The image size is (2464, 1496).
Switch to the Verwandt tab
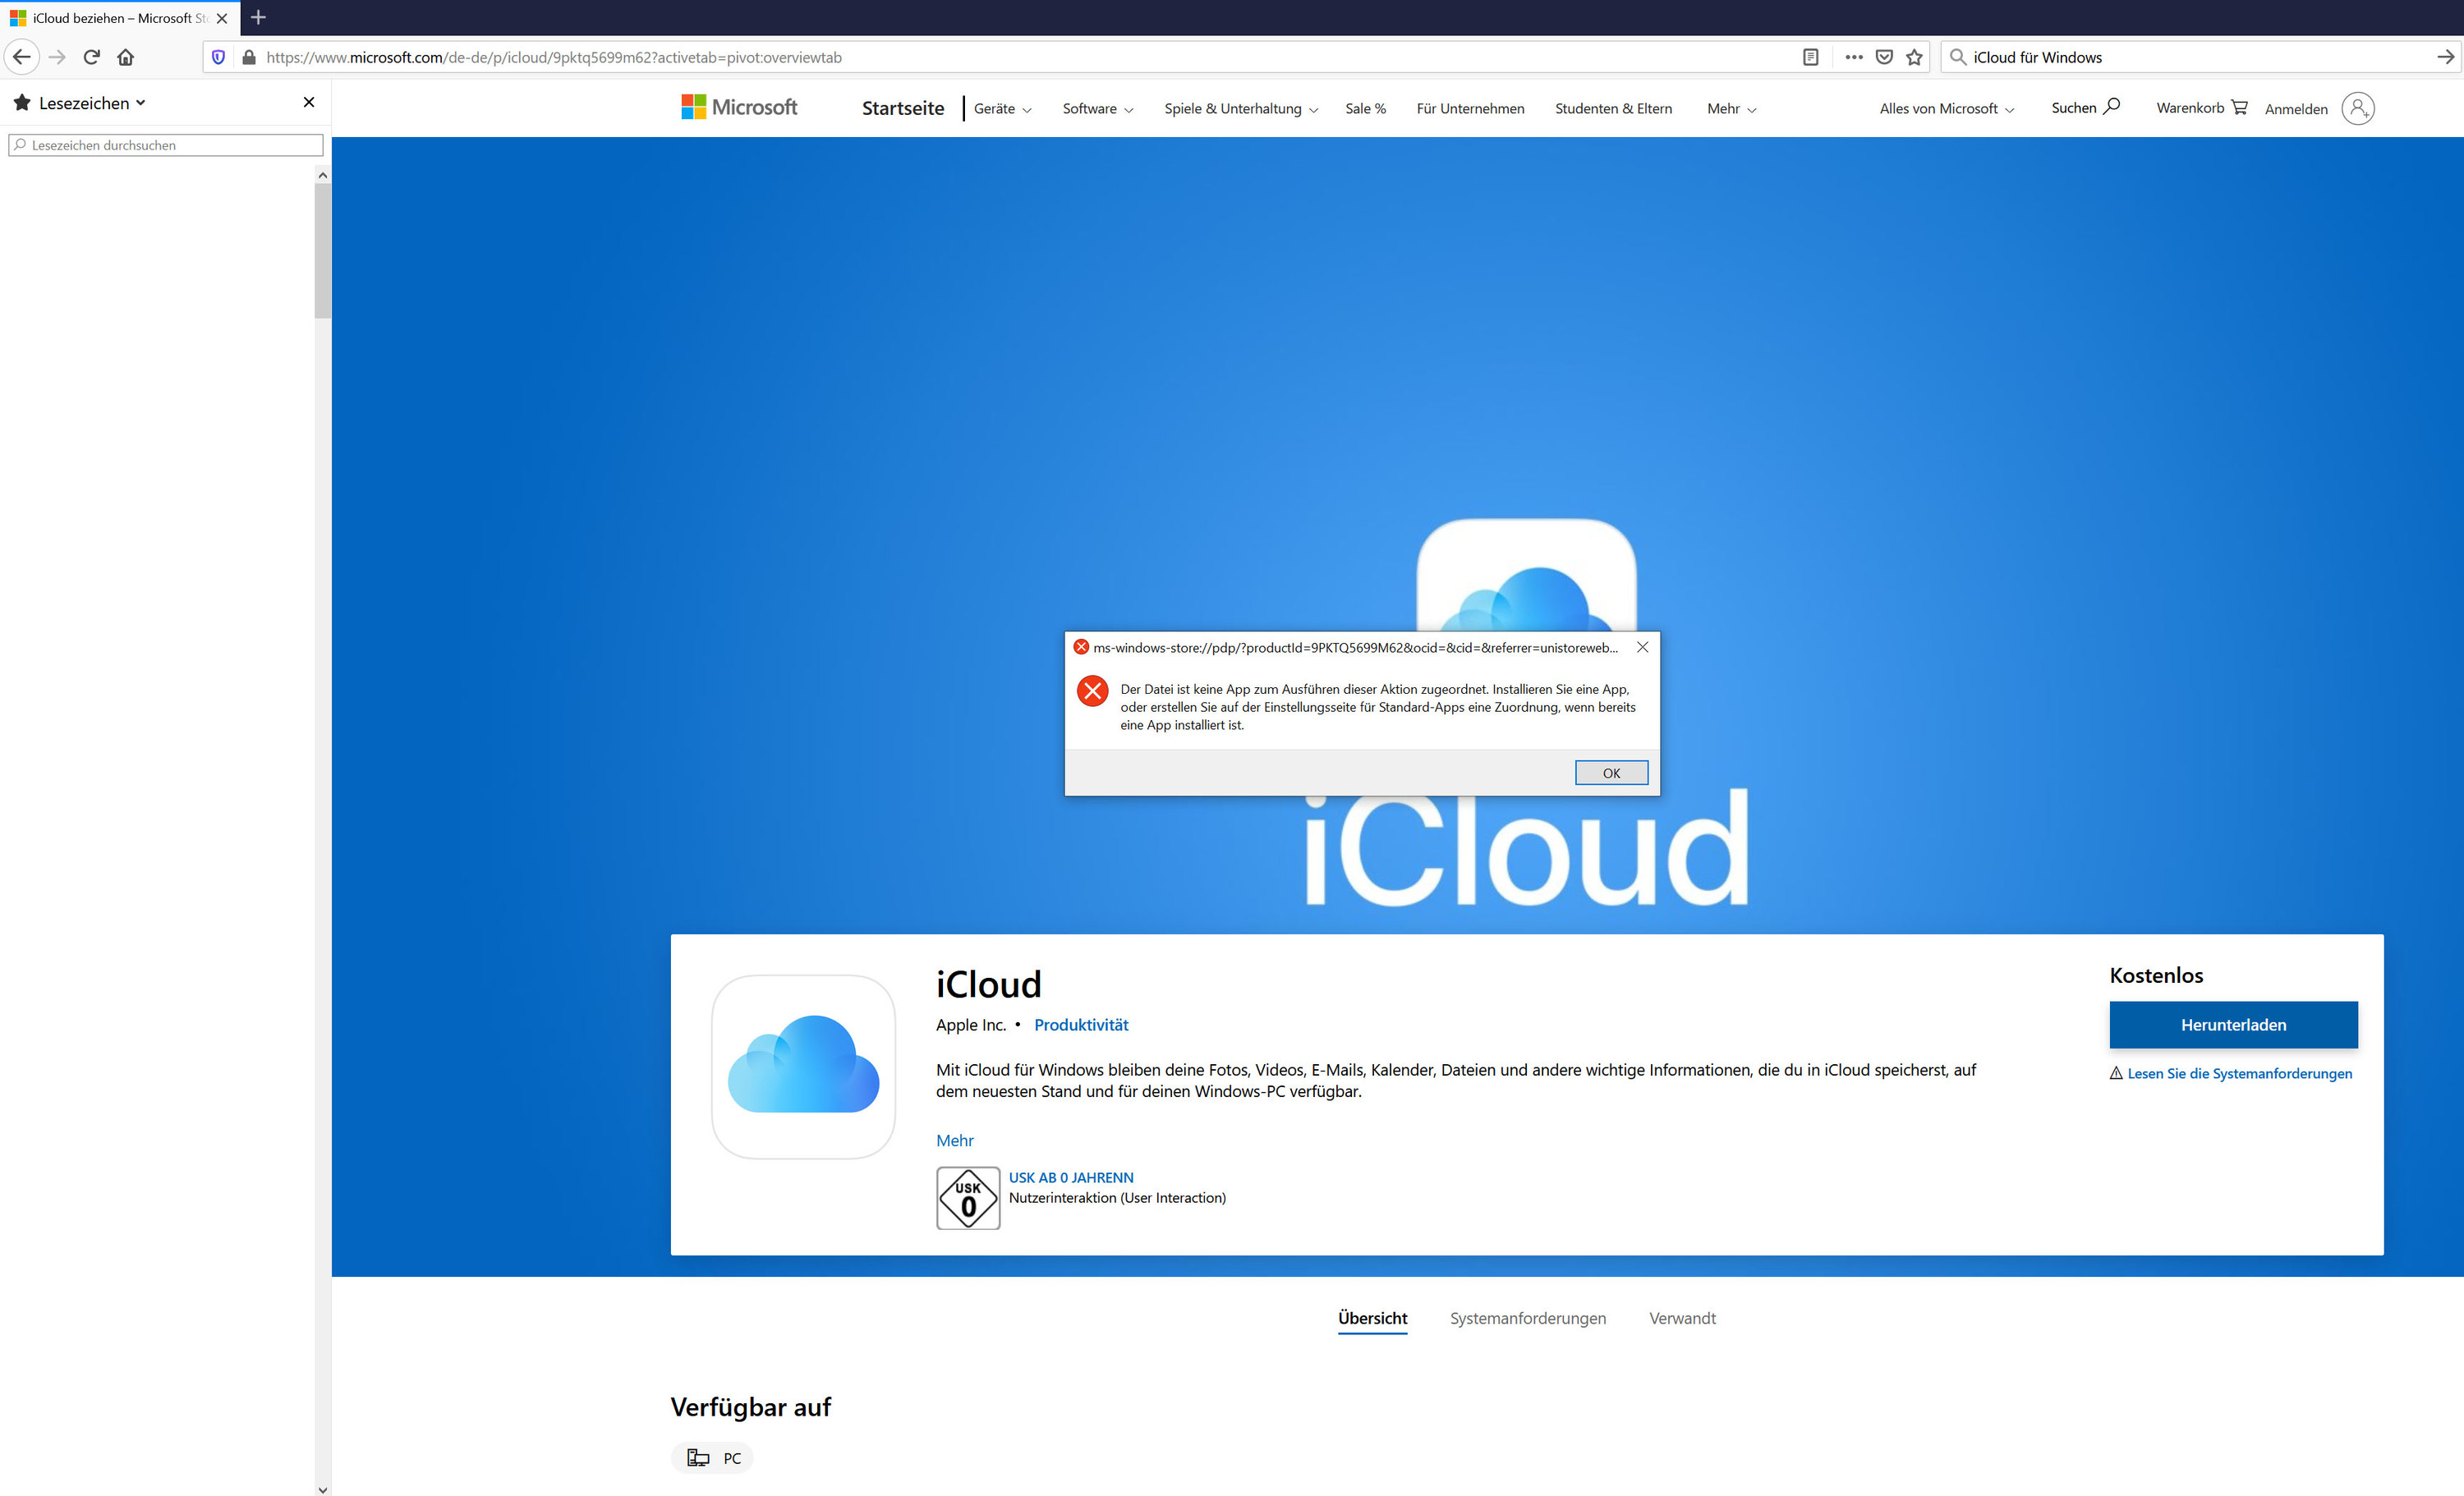point(1682,1318)
